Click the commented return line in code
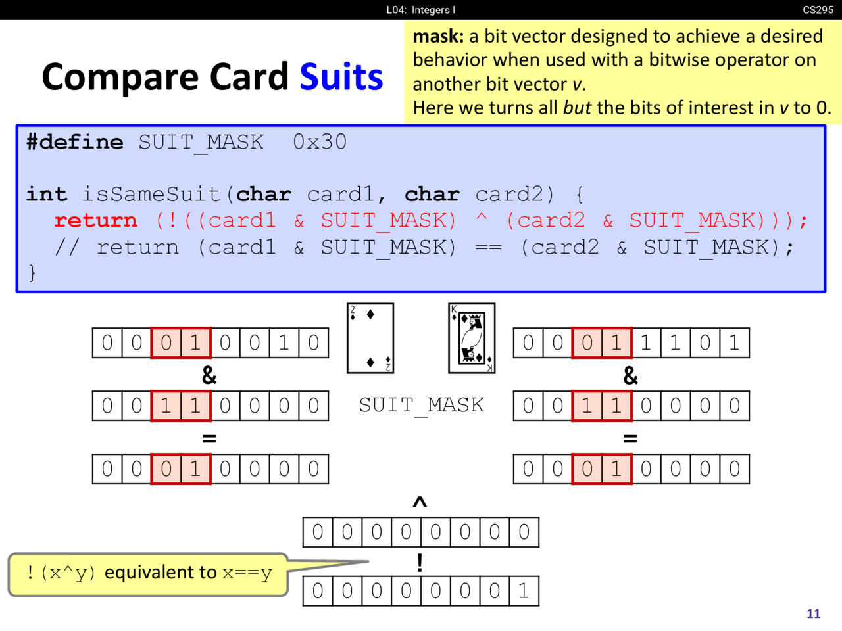The height and width of the screenshot is (631, 842). click(x=426, y=247)
